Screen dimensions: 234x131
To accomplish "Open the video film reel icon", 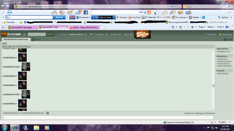I will pos(188,12).
